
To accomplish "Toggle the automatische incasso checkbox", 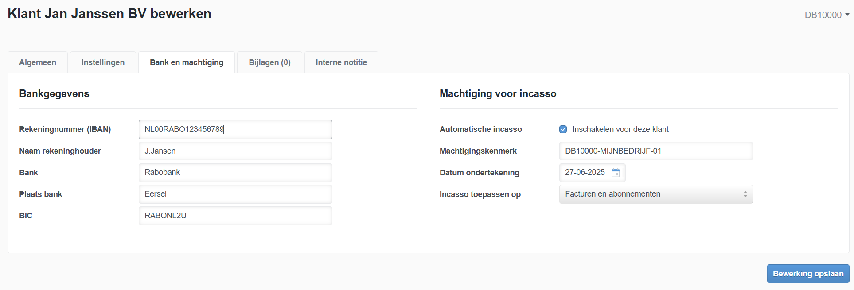I will pos(563,129).
